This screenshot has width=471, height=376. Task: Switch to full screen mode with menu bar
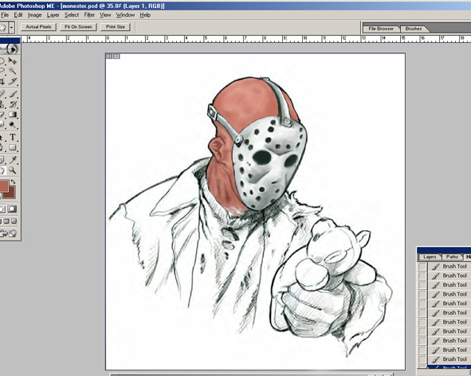tap(6, 221)
